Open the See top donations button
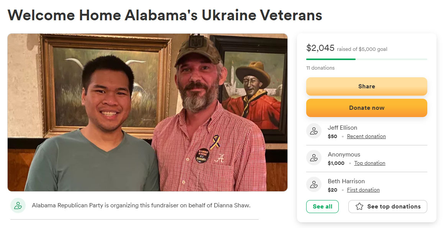Screen dimensions: 443x228 coord(387,207)
